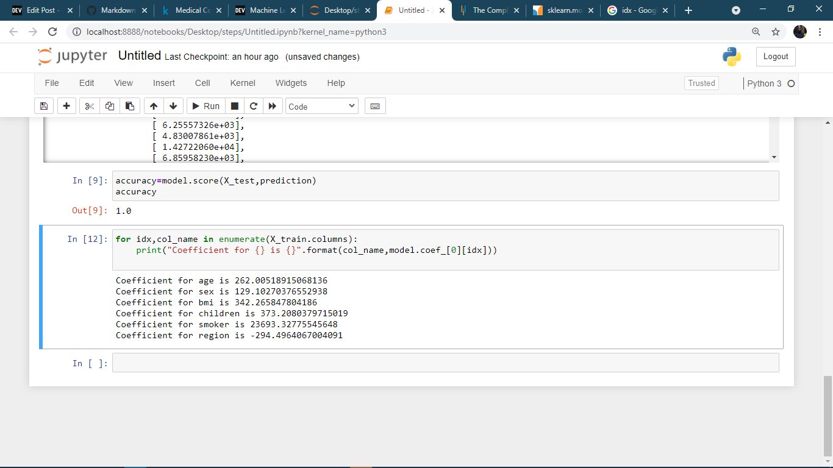Image resolution: width=833 pixels, height=468 pixels.
Task: Click the page vertical scrollbar thumb
Action: (828, 415)
